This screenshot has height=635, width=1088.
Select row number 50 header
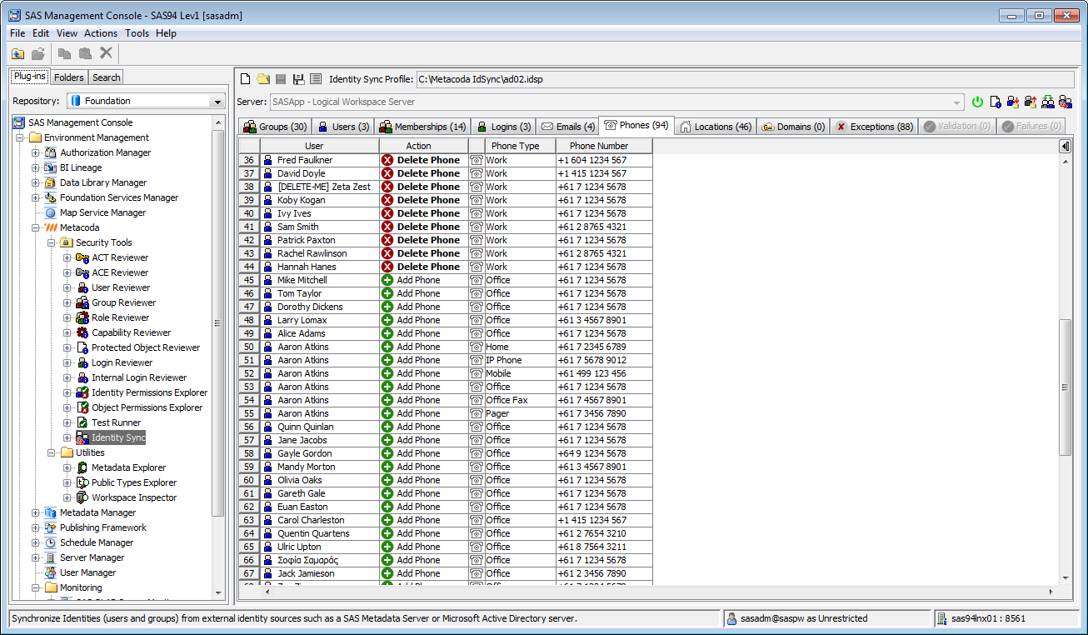pyautogui.click(x=248, y=347)
